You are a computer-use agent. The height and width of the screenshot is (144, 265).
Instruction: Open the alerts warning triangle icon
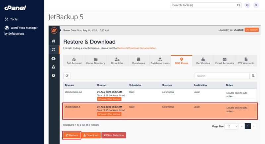pos(53,67)
